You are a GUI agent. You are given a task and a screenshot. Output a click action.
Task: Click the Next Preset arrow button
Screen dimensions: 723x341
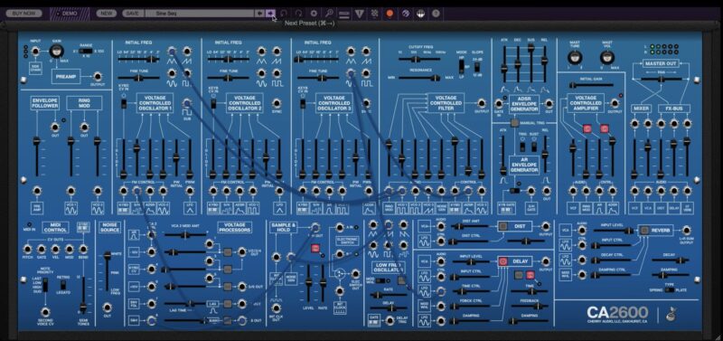[270, 14]
